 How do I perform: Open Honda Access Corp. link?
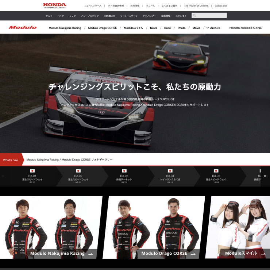[246, 28]
